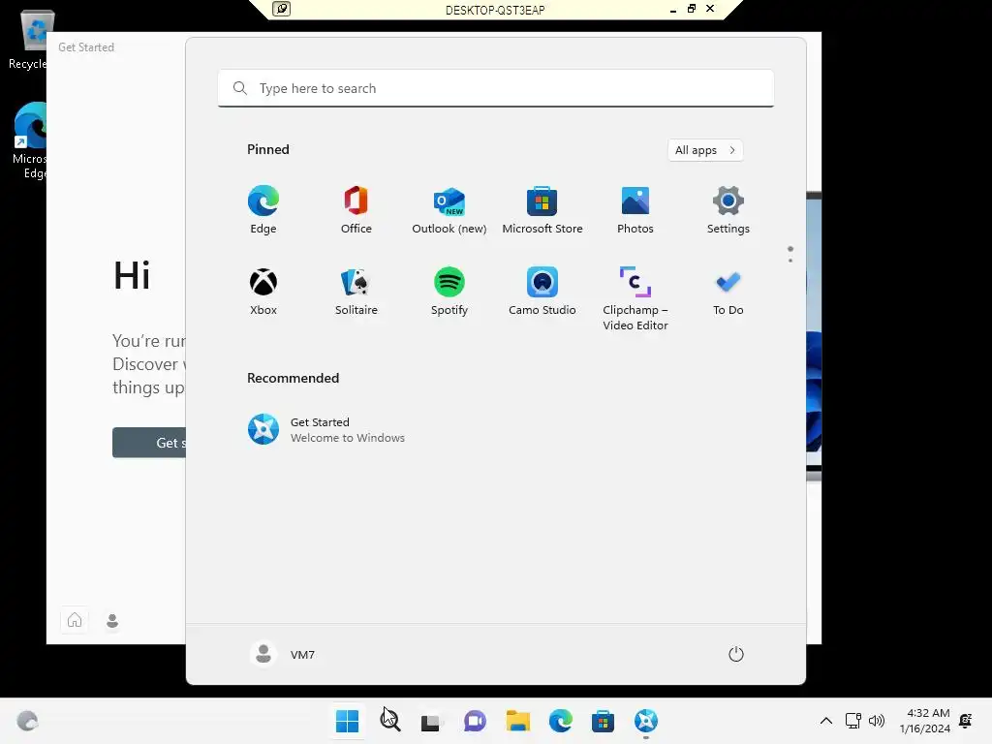Switch to Get Started taskbar app
The image size is (992, 744).
click(646, 721)
